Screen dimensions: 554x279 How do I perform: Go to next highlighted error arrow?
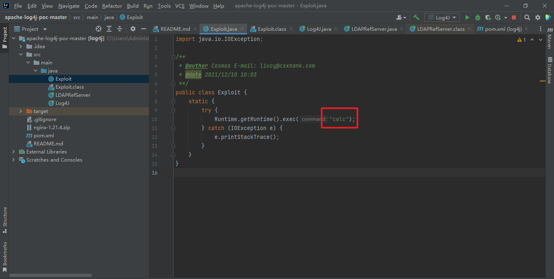pos(541,40)
